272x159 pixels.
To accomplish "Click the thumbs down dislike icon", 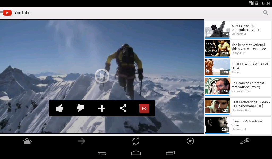I will (80, 108).
